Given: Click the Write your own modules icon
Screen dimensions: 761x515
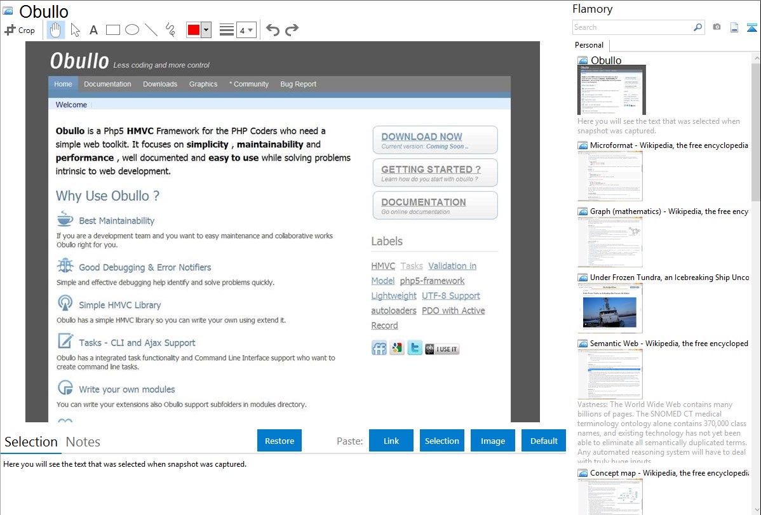Looking at the screenshot, I should 65,387.
